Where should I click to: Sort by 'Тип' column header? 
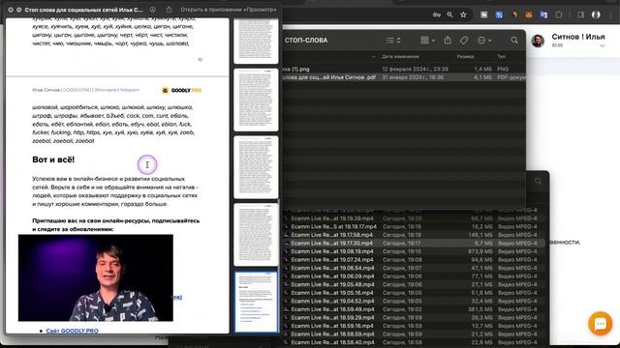pyautogui.click(x=502, y=57)
